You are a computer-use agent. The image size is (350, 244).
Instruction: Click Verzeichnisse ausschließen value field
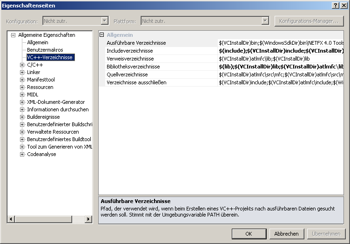coord(281,82)
